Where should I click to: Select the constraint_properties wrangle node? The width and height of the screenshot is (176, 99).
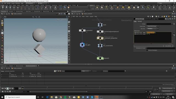click(100, 38)
